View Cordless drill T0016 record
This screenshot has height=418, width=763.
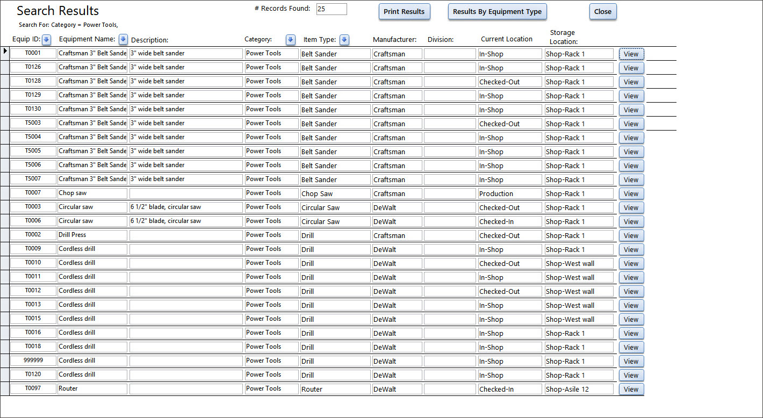(631, 333)
